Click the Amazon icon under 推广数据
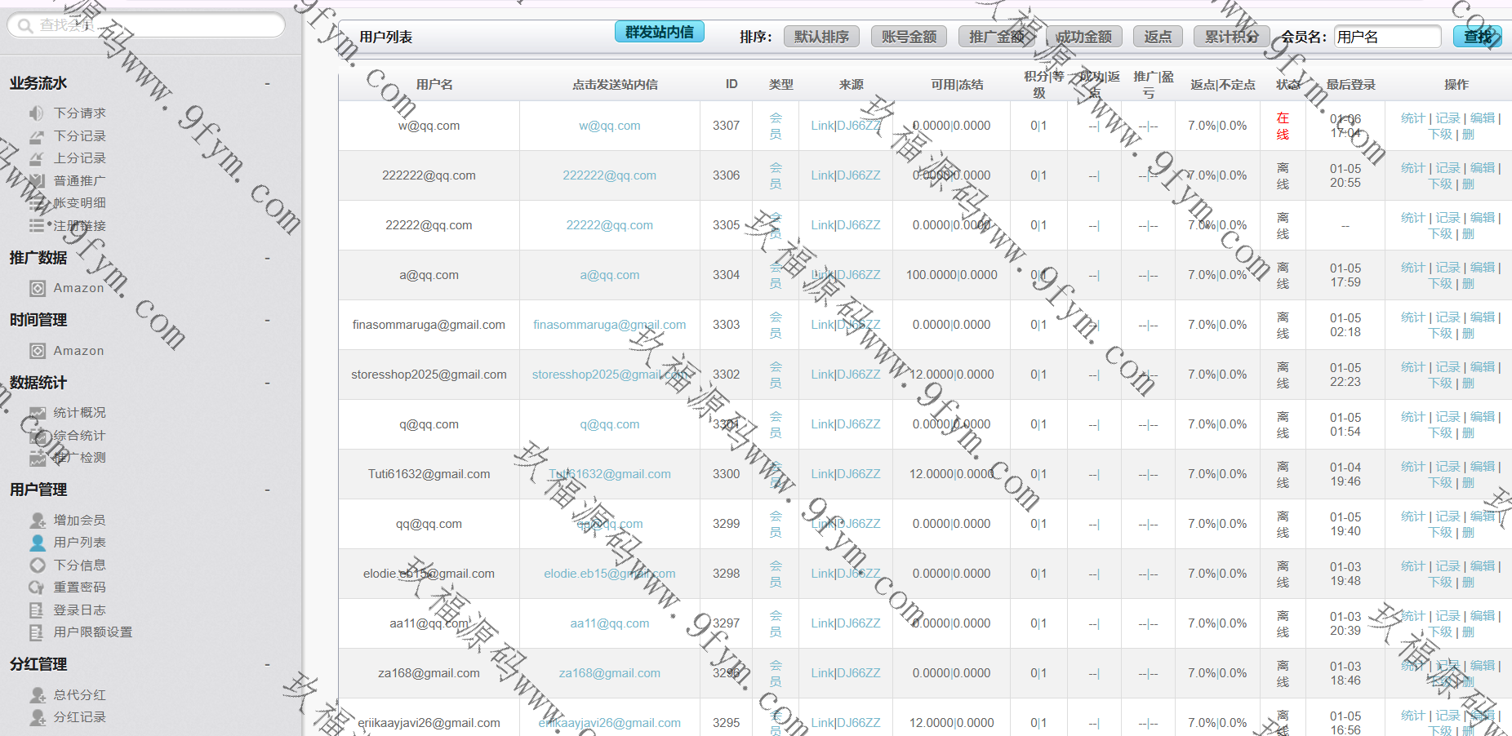Image resolution: width=1512 pixels, height=736 pixels. point(38,288)
